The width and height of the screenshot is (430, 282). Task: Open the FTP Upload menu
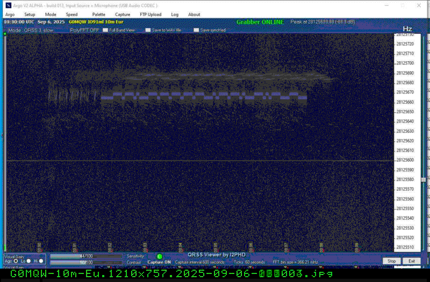[150, 15]
